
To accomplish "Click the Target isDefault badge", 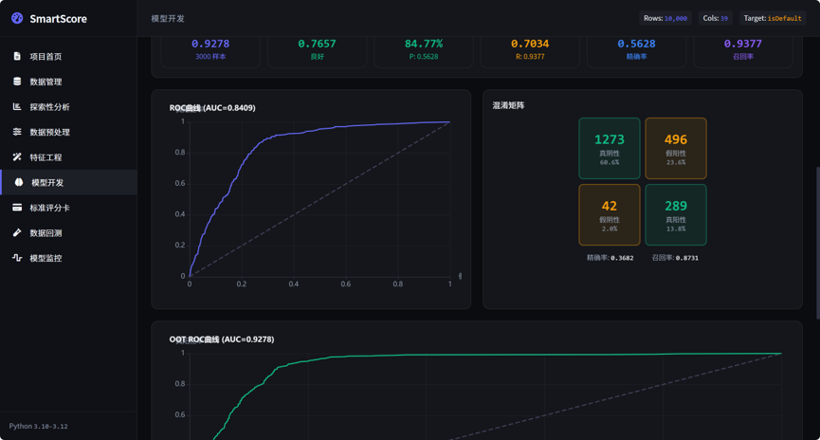I will (x=773, y=18).
